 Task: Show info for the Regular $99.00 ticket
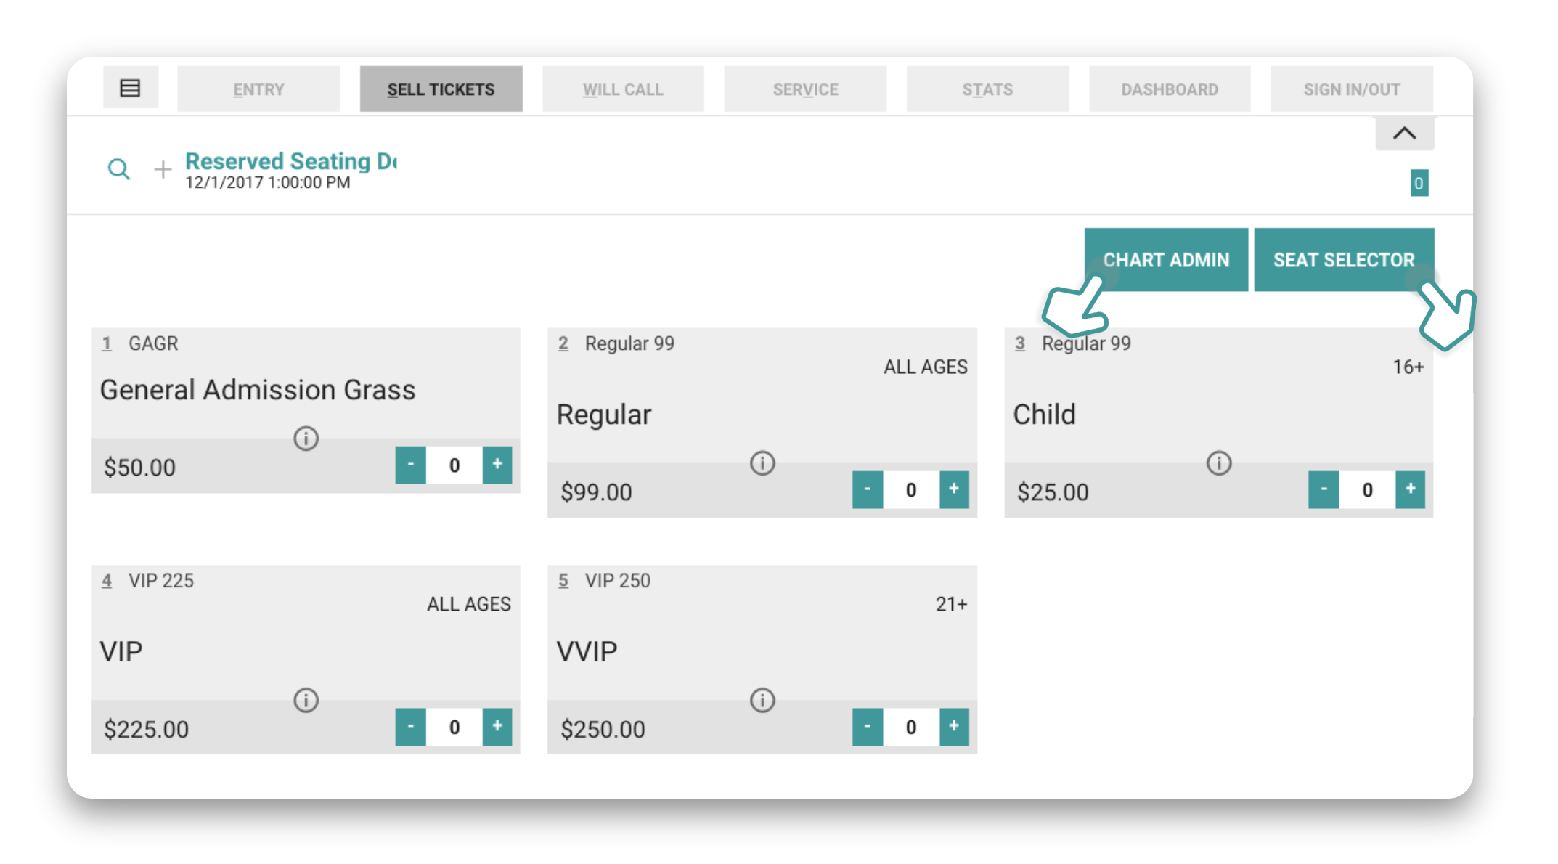[x=762, y=463]
